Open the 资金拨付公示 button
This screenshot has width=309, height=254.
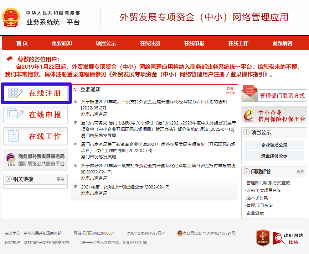pos(274,156)
